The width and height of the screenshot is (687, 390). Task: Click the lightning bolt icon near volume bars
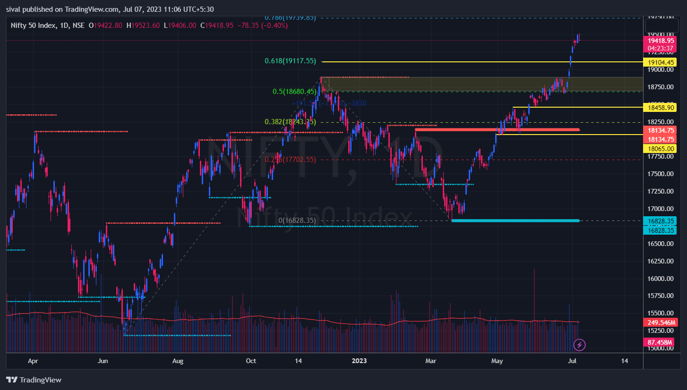click(579, 345)
